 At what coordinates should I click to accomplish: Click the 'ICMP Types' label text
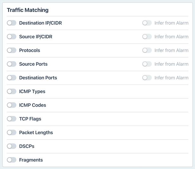point(32,91)
